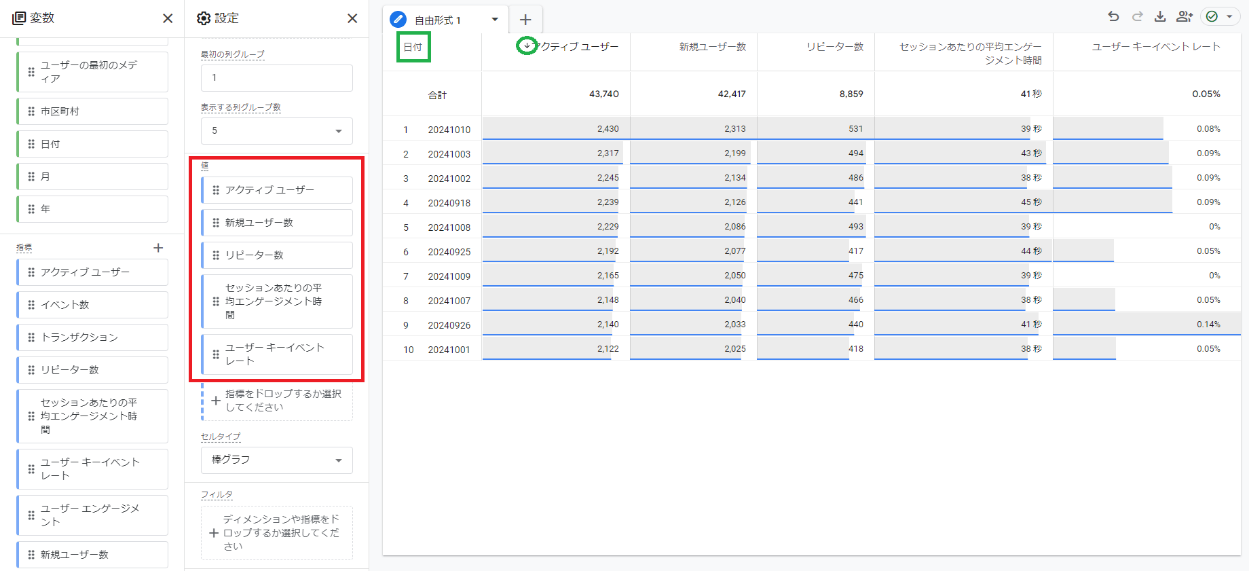The image size is (1249, 571).
Task: Open the green check status dropdown
Action: 1219,16
